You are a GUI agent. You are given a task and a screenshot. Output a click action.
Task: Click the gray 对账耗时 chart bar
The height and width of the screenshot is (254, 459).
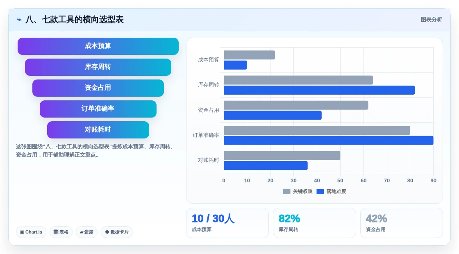pyautogui.click(x=282, y=155)
